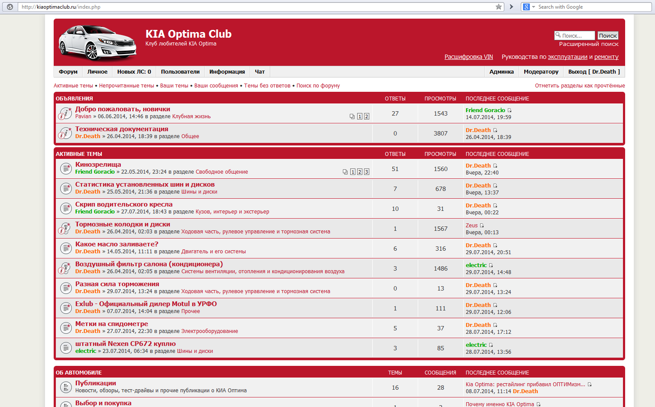655x407 pixels.
Task: Click Отметить разделы как прочтённые
Action: tap(580, 86)
